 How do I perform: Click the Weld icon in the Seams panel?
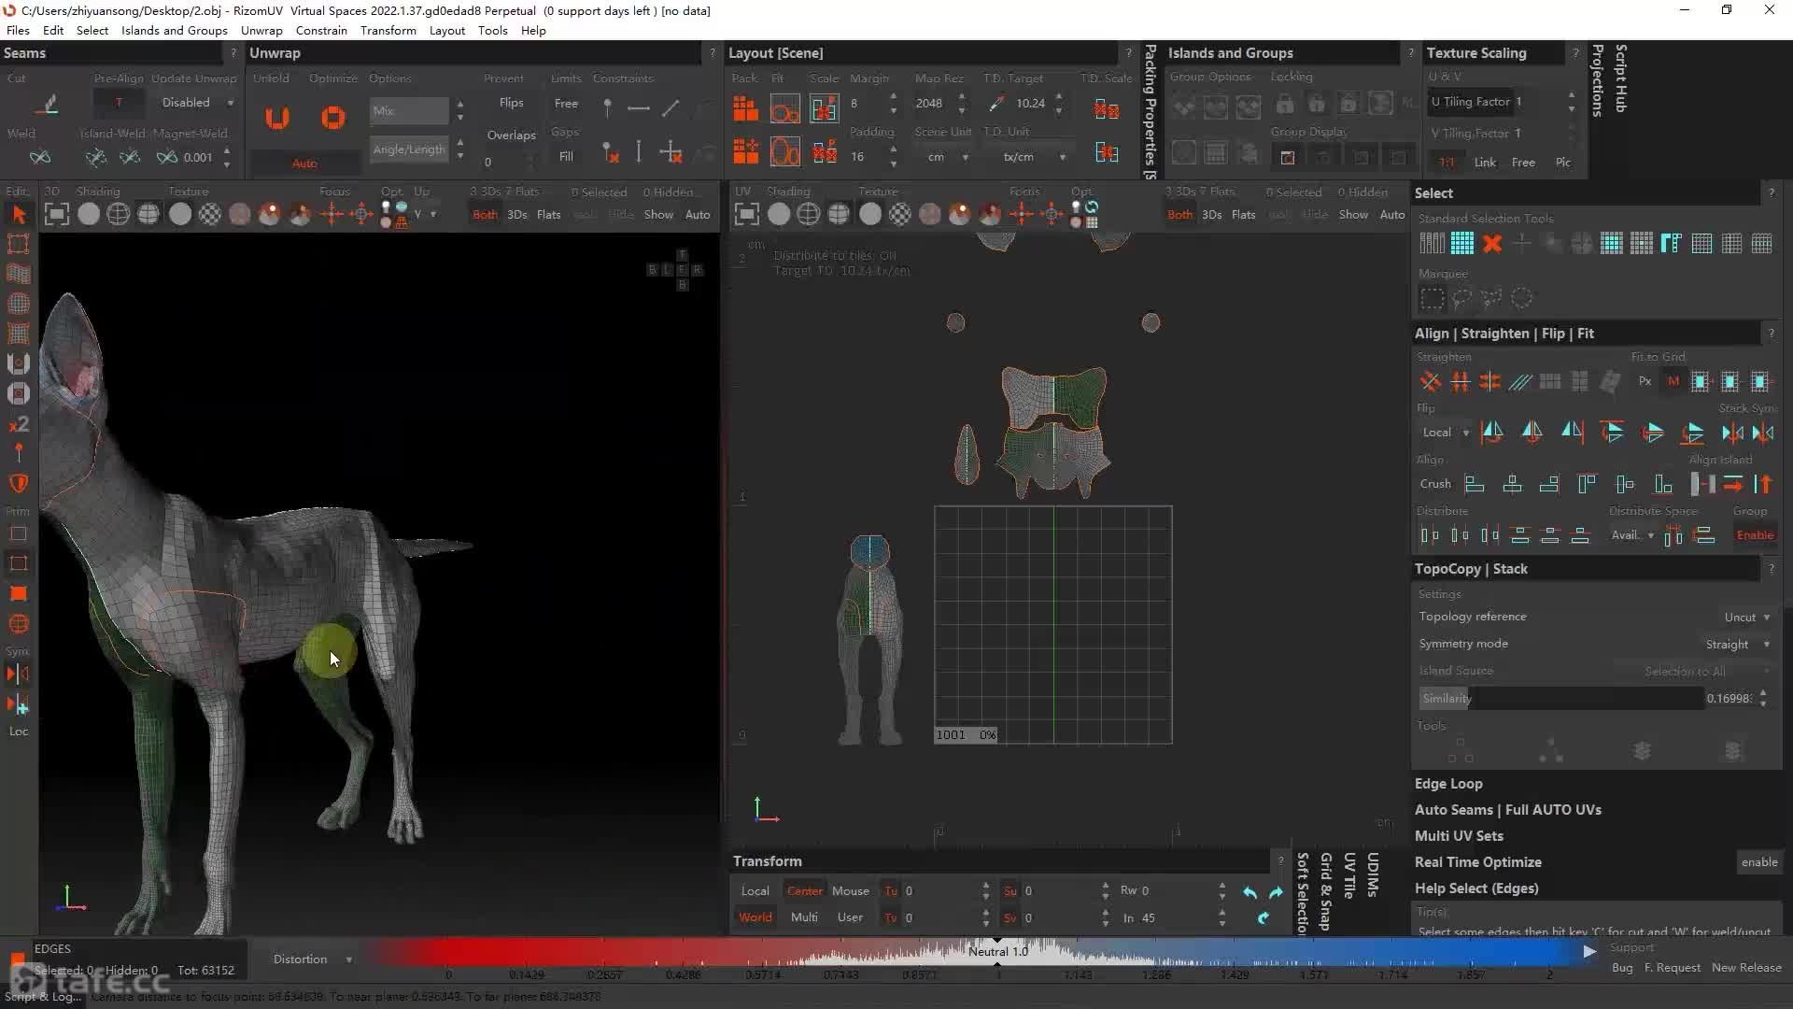pos(40,157)
